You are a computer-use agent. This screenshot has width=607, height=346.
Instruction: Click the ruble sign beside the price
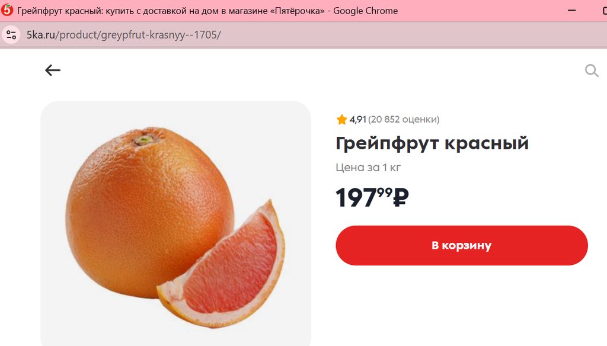[x=401, y=197]
